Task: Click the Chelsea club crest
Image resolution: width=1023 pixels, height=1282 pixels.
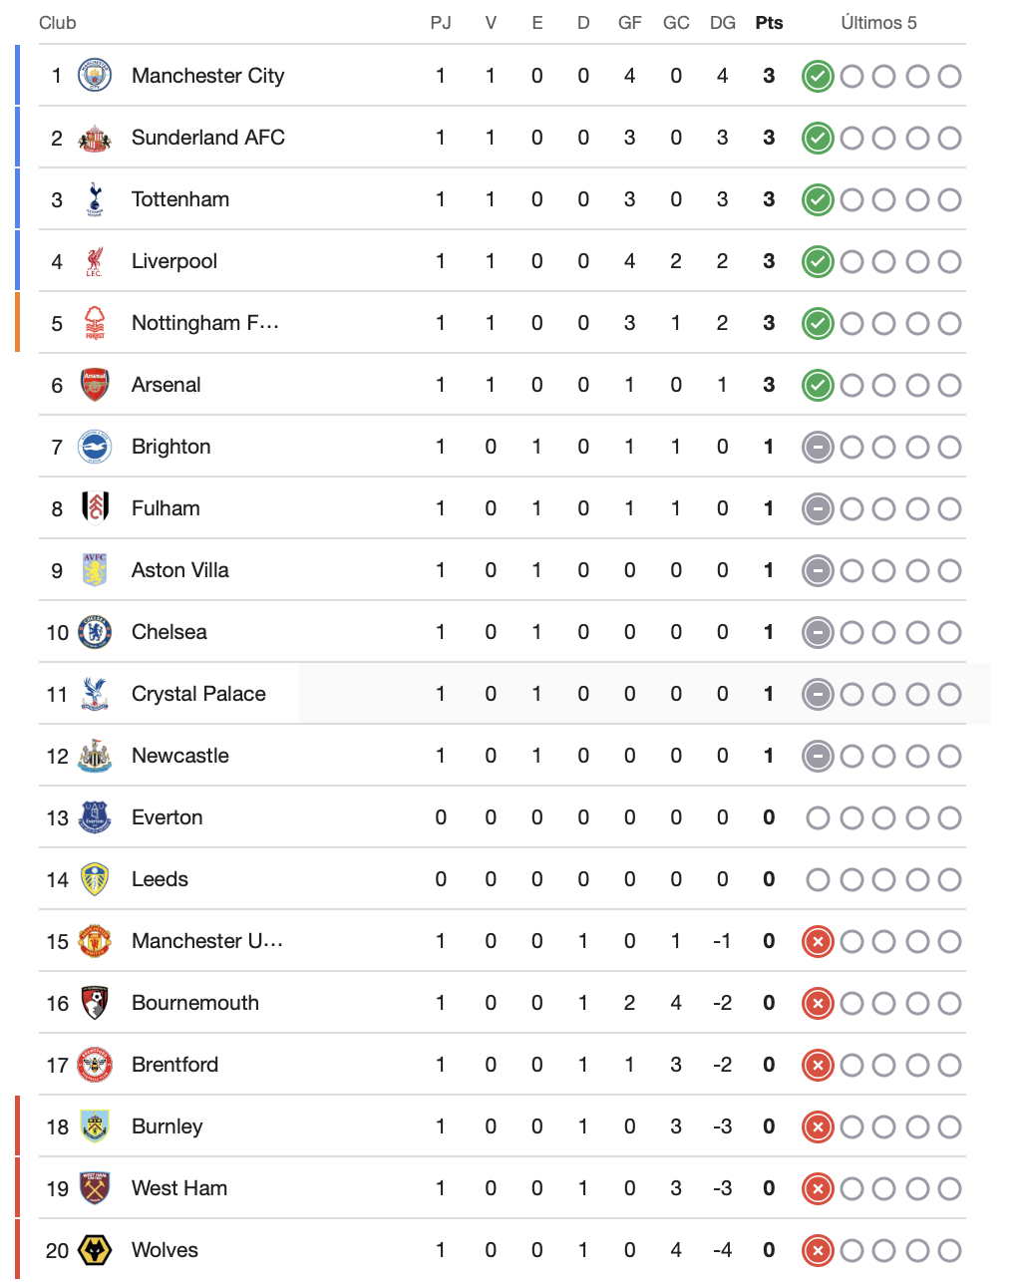Action: click(95, 632)
